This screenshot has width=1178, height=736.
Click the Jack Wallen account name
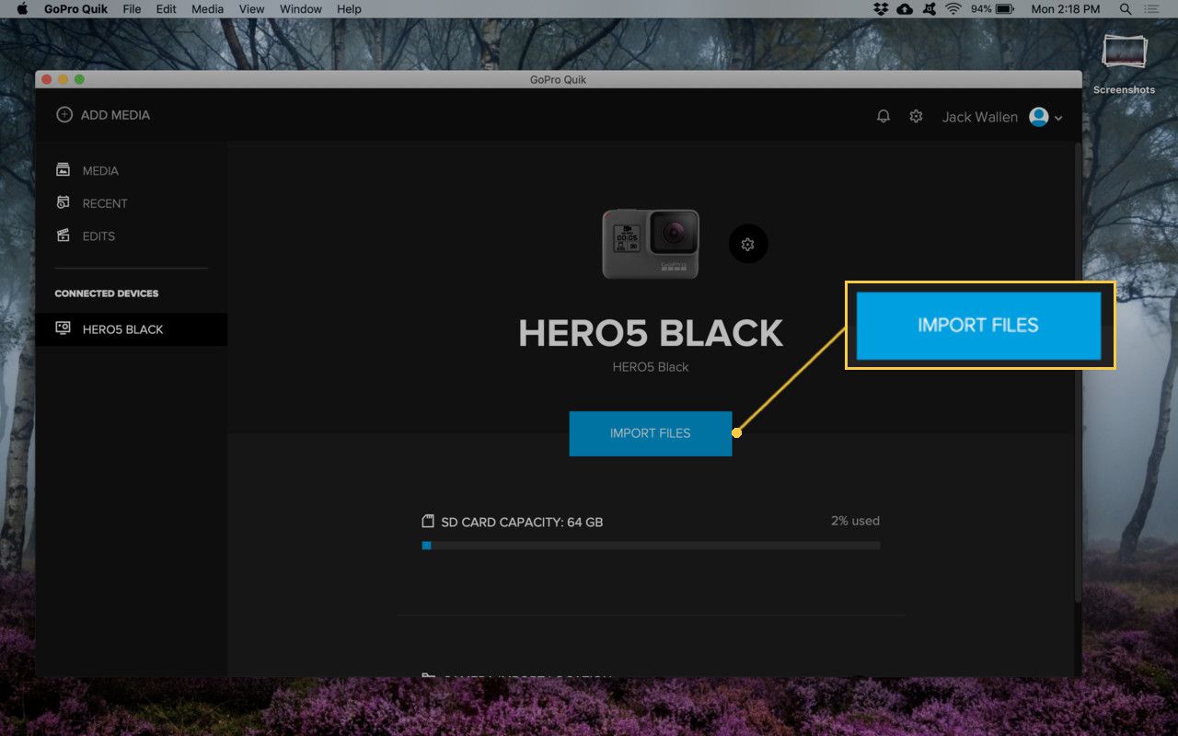tap(979, 118)
